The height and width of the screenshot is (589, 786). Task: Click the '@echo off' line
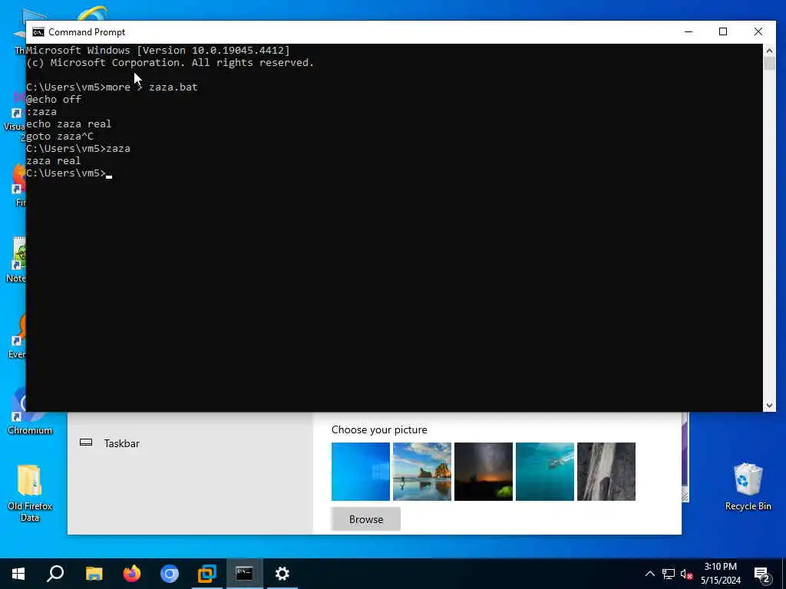tap(54, 99)
